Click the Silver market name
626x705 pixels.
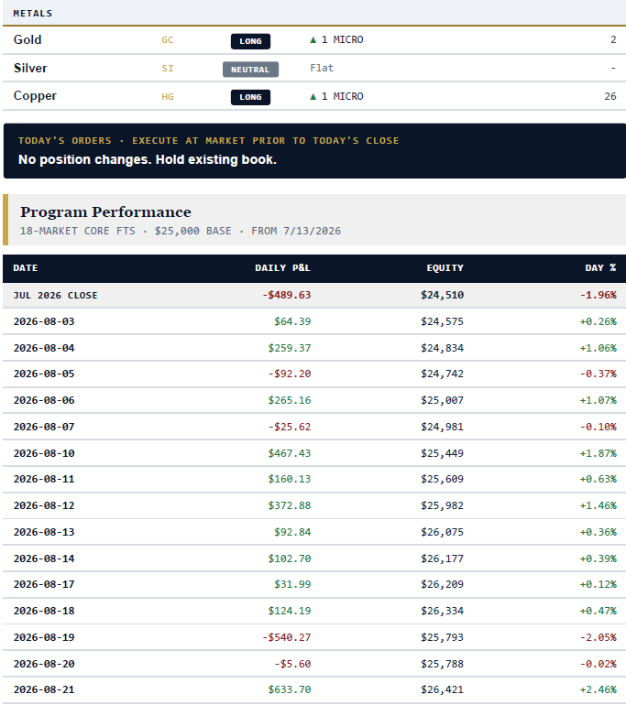pyautogui.click(x=30, y=68)
